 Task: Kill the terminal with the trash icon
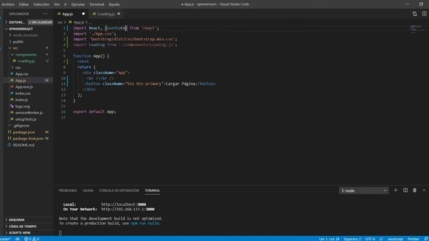tap(414, 190)
